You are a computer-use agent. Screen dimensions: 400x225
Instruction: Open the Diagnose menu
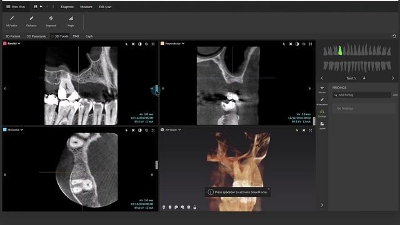pyautogui.click(x=67, y=7)
